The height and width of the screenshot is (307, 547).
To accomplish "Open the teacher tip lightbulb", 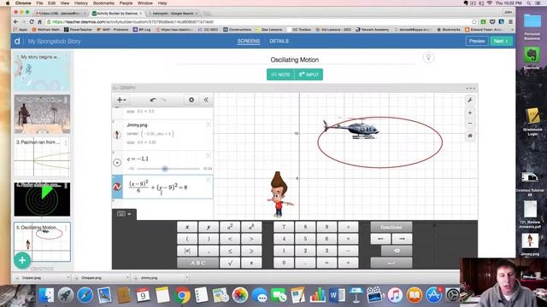I will tap(428, 57).
